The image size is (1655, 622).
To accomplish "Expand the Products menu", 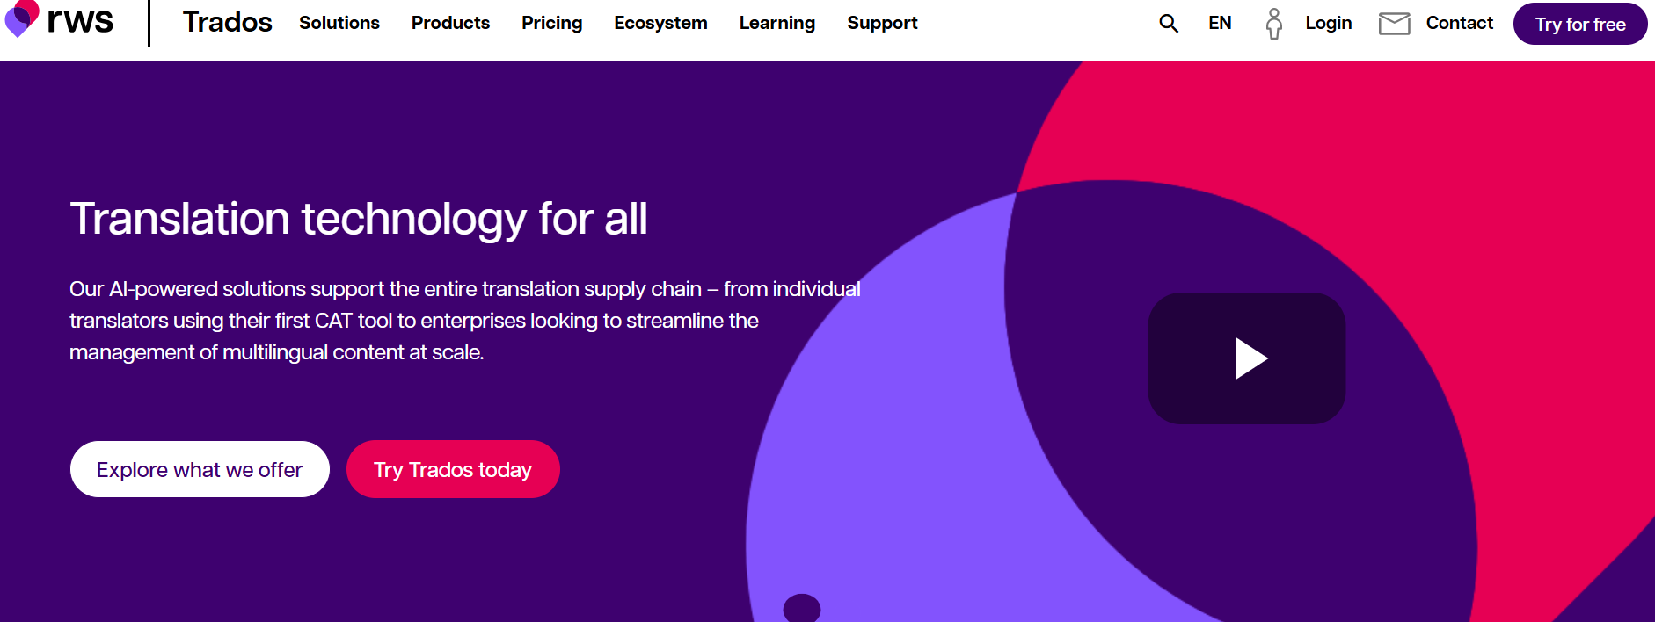I will click(x=450, y=23).
